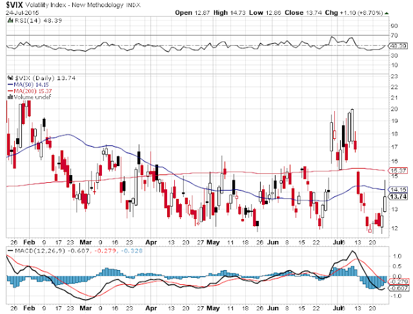Screen dimensions: 413x314
Task: Click the 15.37 red price label
Action: tap(398, 171)
